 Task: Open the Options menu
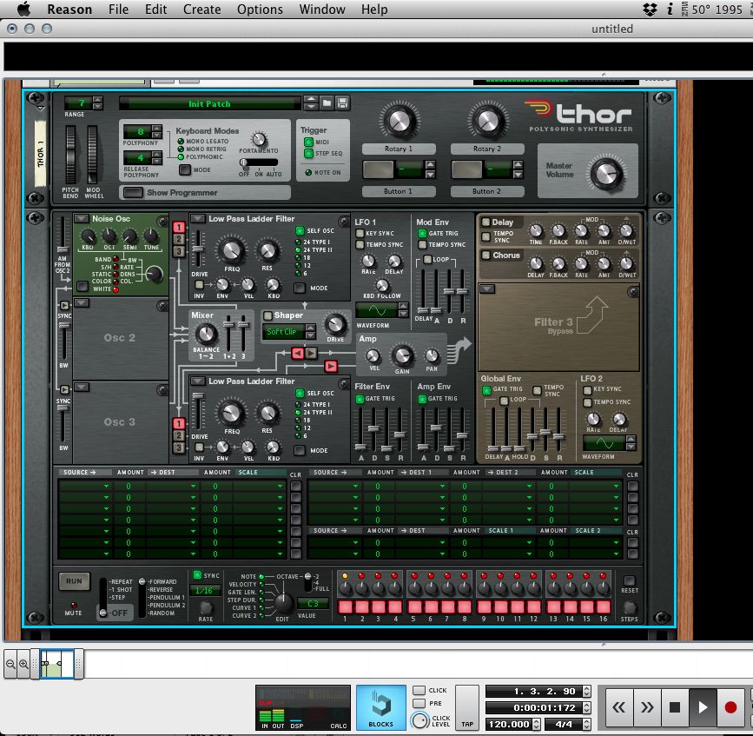click(x=260, y=10)
